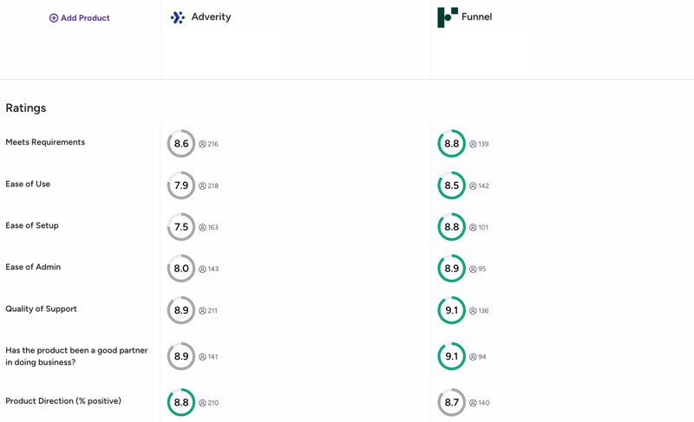Click Funnel's 8.9 Ease of Admin rating circle
694x422 pixels.
point(452,269)
